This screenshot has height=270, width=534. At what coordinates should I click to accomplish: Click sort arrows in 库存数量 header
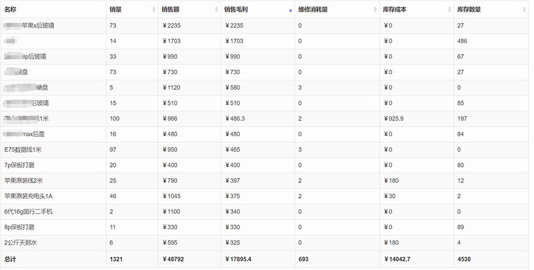click(524, 10)
